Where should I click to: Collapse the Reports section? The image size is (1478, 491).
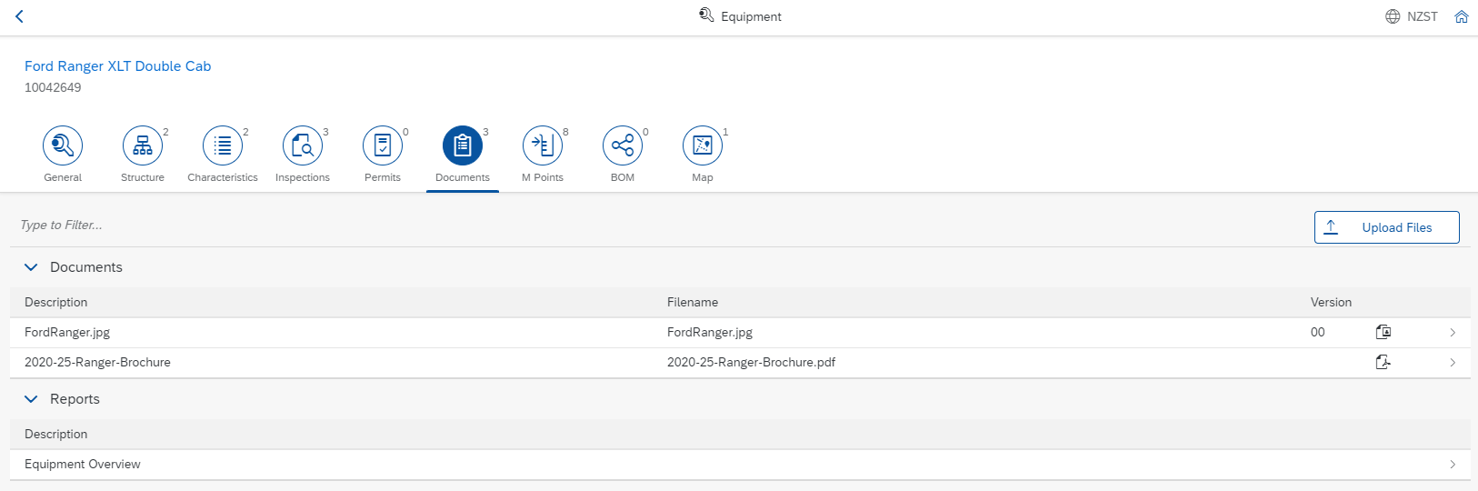click(x=31, y=399)
